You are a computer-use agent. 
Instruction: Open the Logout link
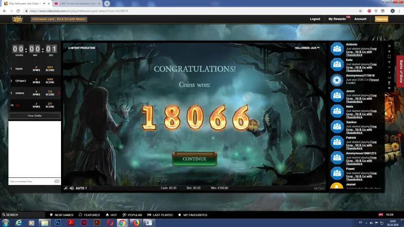pyautogui.click(x=315, y=19)
